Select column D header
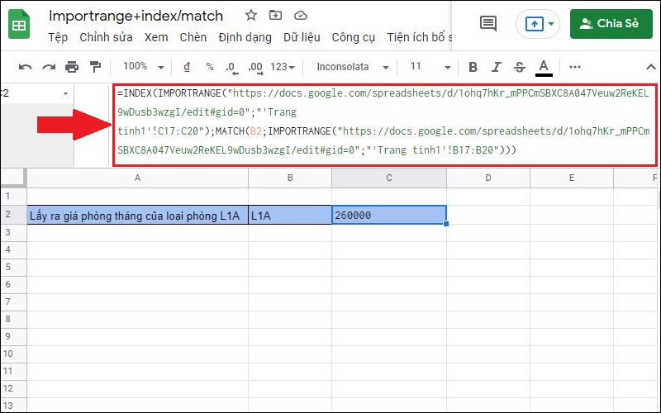 point(488,178)
